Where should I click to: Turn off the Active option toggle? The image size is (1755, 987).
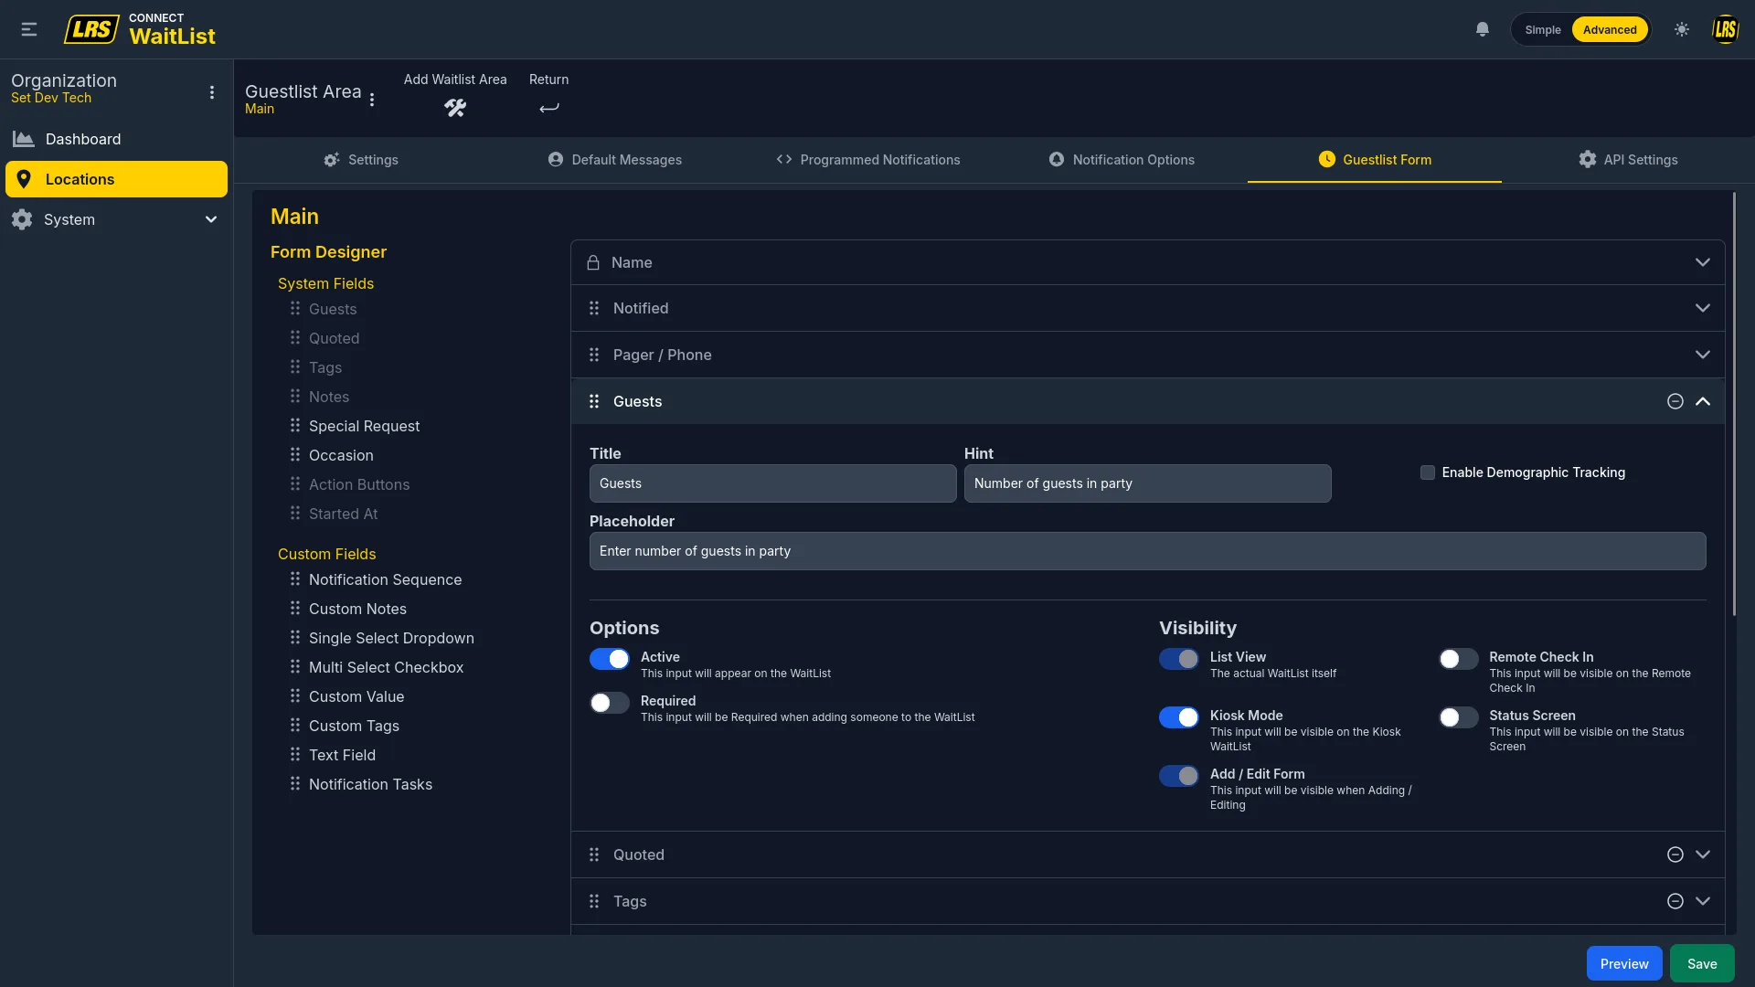pos(610,659)
